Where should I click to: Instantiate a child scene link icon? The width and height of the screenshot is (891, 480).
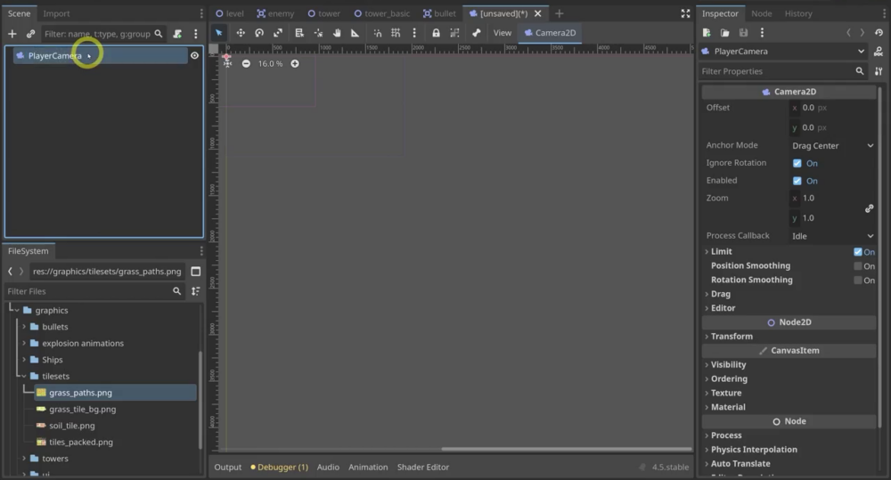coord(30,34)
